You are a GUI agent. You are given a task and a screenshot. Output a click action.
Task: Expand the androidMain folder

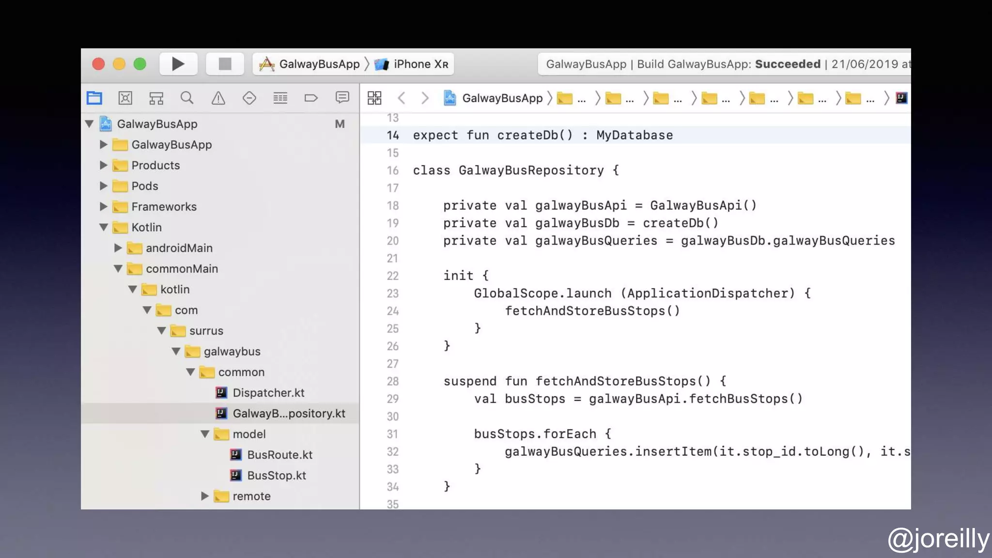tap(118, 248)
